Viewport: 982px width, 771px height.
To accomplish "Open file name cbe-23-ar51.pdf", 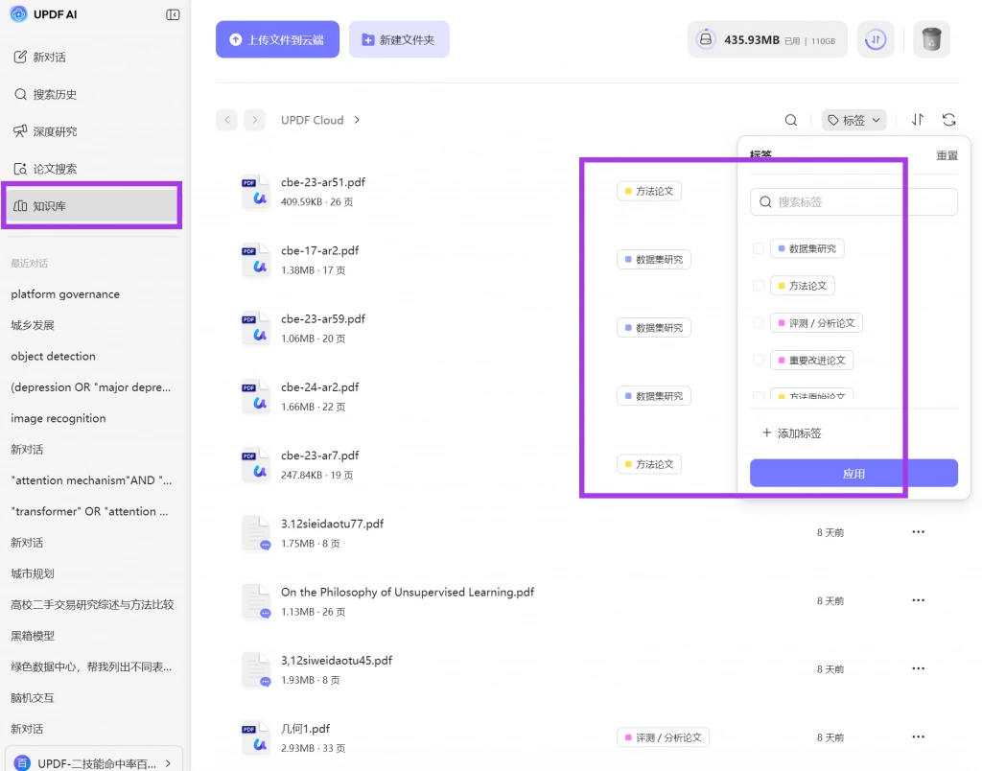I will point(322,182).
